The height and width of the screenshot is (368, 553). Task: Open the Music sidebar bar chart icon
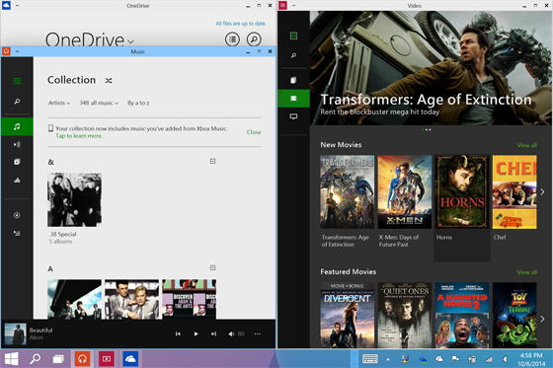pos(17,181)
